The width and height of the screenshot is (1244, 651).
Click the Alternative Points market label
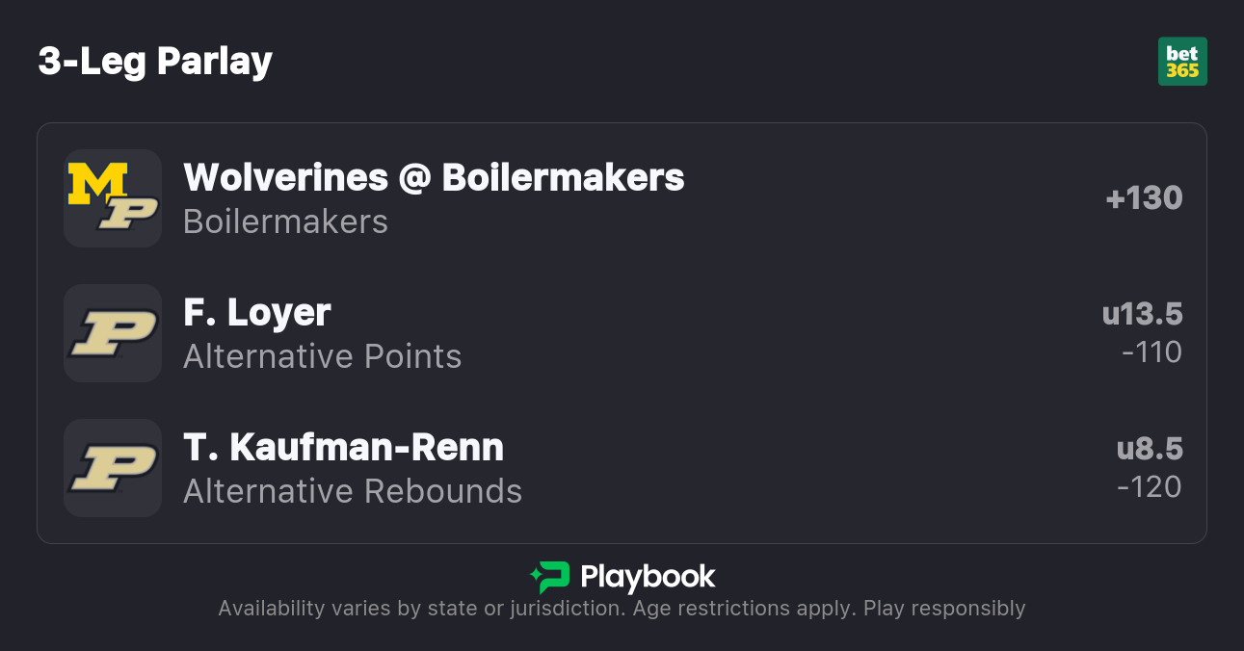pos(322,356)
